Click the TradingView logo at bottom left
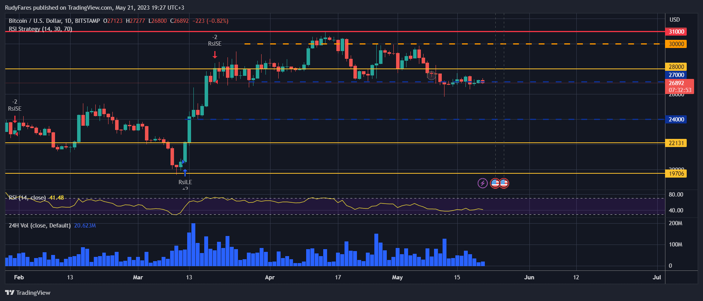The width and height of the screenshot is (703, 301). pos(28,292)
